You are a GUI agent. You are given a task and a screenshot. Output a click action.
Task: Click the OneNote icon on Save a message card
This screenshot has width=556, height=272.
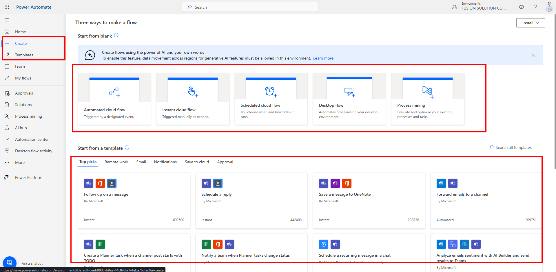[335, 183]
